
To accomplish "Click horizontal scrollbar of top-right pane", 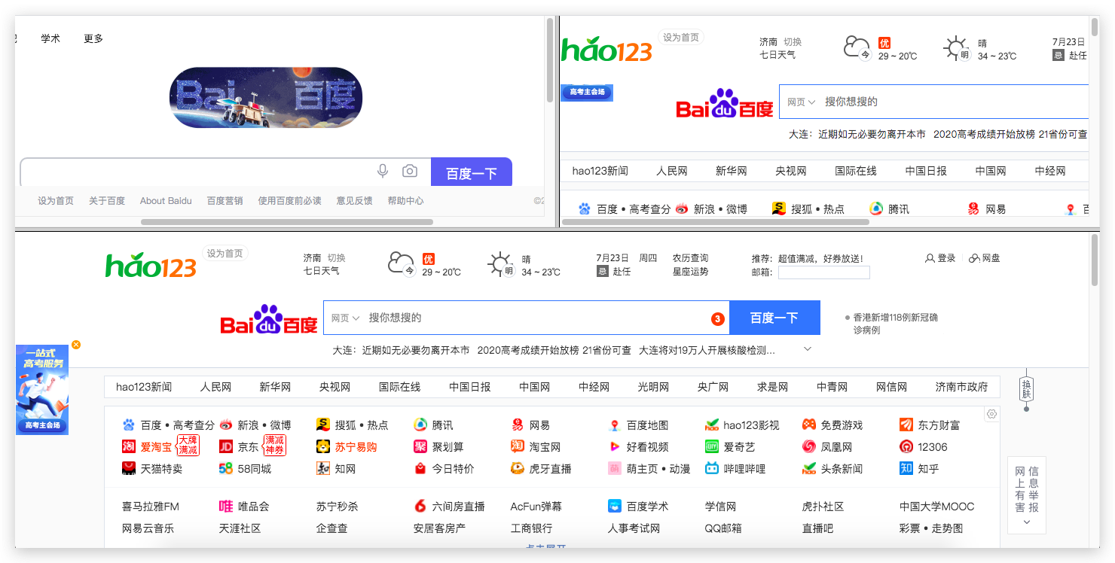I will [x=716, y=222].
